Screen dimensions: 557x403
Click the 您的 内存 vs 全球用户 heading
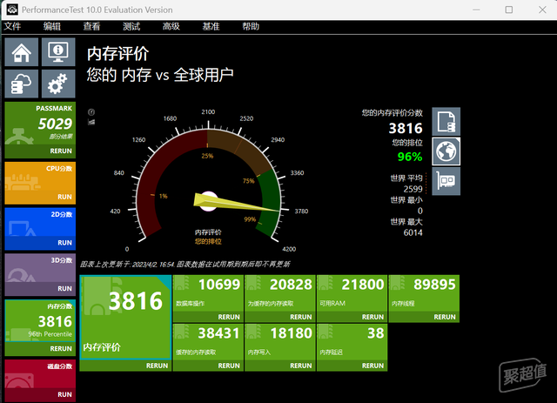tap(160, 75)
